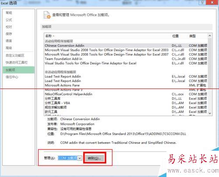The height and width of the screenshot is (177, 219).
Task: Select the Team Foundation Add-in row
Action: click(x=126, y=59)
